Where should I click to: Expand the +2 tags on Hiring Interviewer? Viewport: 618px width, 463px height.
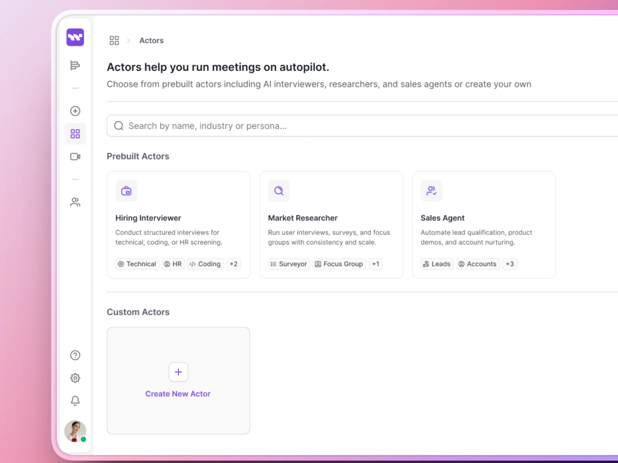(233, 264)
